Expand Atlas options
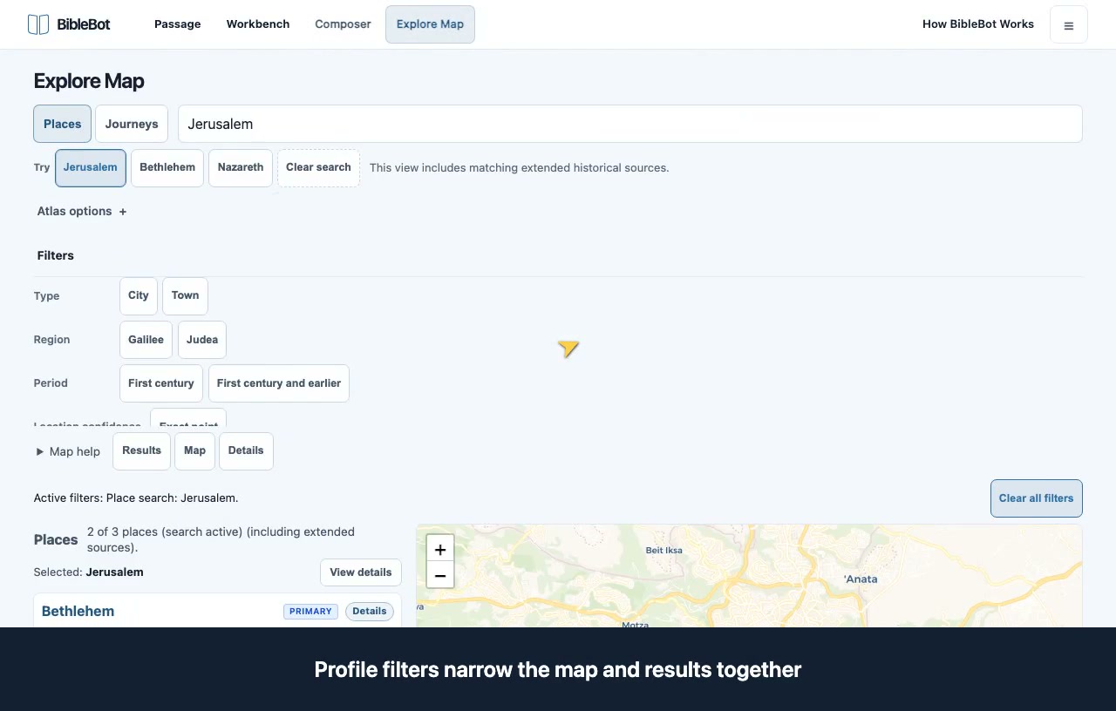Screen dimensions: 1116x711 pos(82,211)
